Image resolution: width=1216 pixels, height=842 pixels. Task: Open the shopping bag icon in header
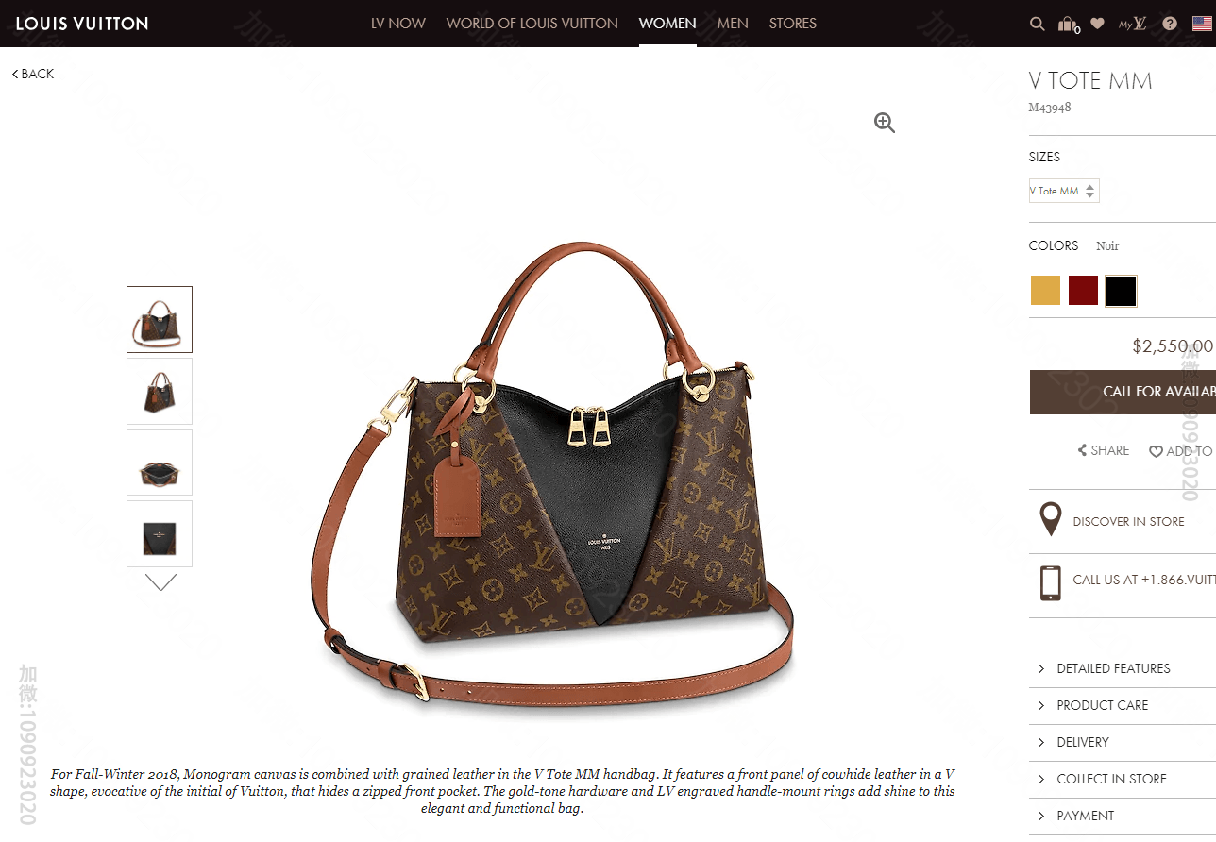(1068, 25)
